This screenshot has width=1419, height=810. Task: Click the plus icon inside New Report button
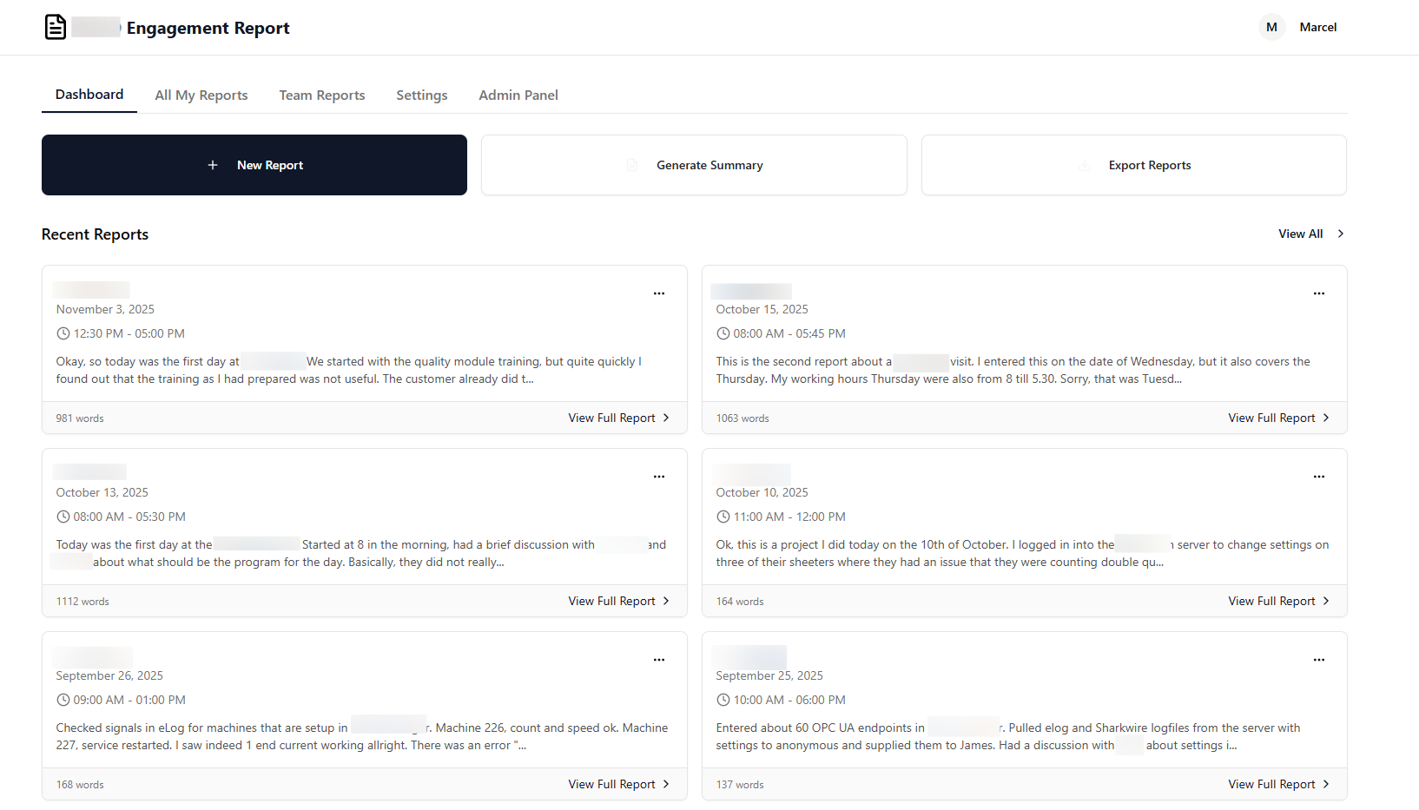coord(214,165)
